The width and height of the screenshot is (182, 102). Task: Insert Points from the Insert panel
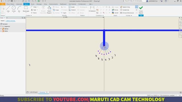(x=115, y=10)
